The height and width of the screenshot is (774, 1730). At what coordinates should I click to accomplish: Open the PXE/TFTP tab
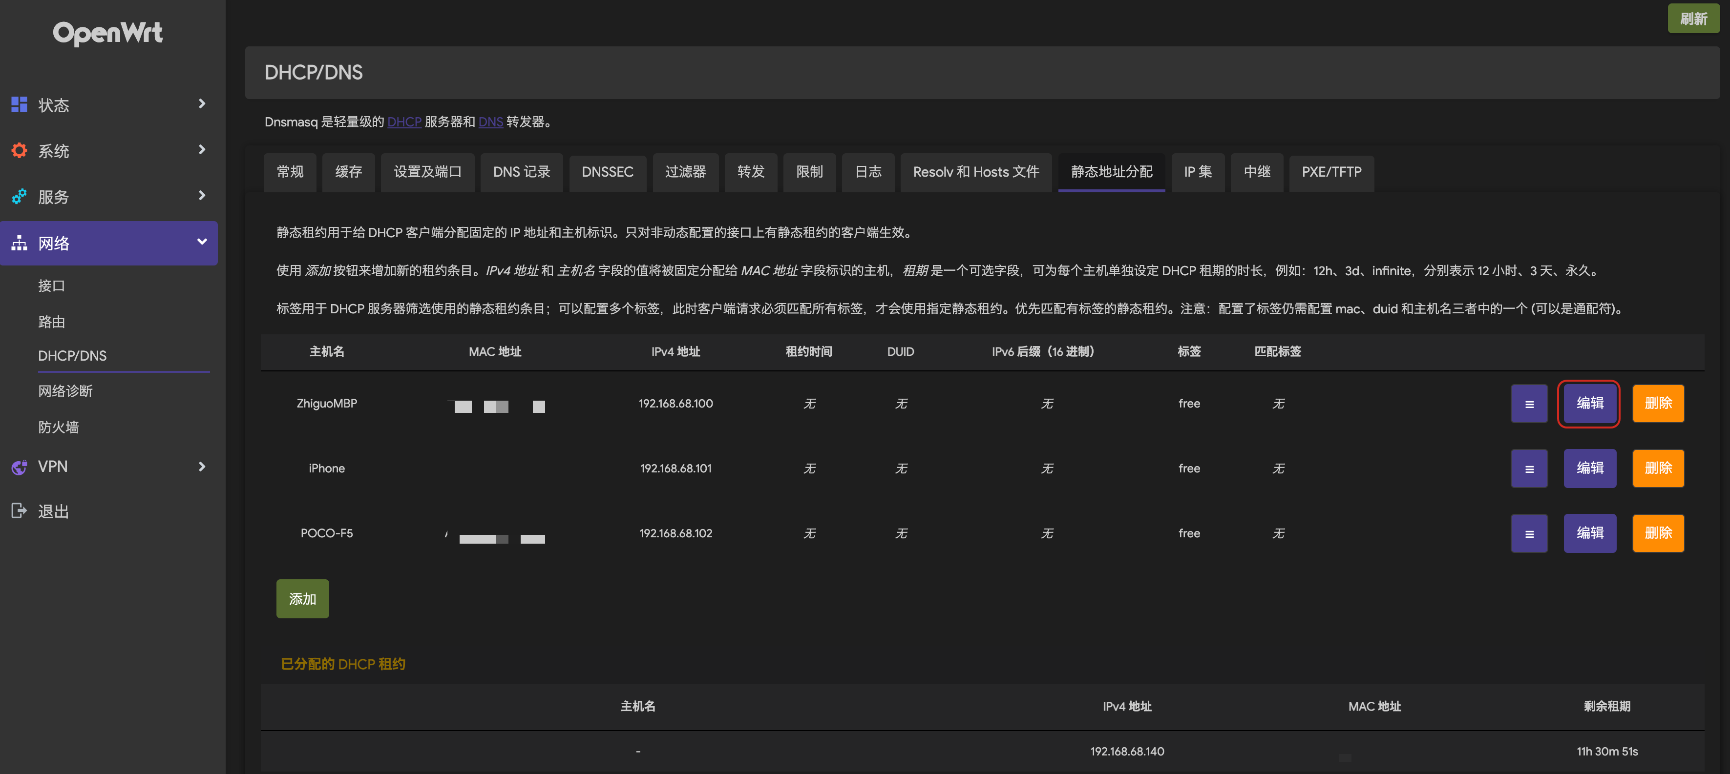(x=1331, y=172)
